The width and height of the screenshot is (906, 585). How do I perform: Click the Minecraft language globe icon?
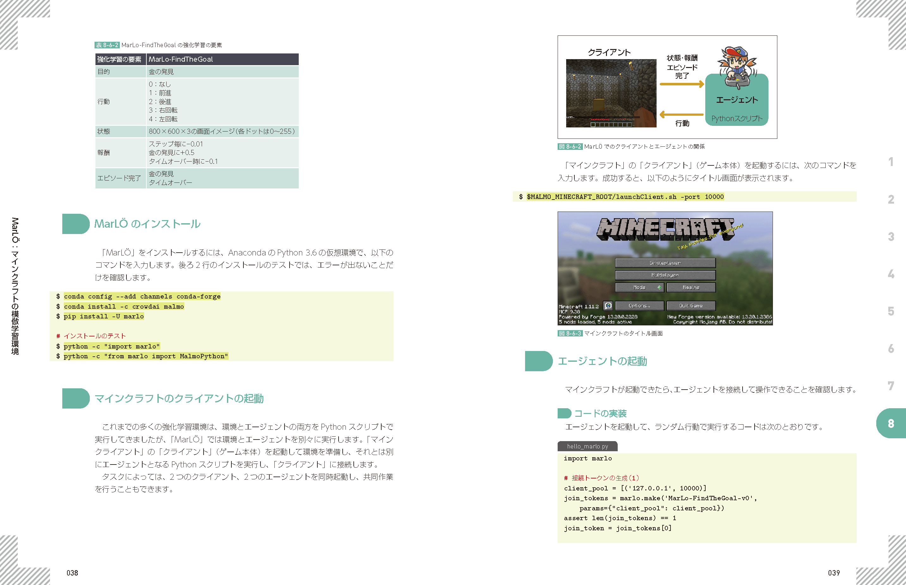608,306
